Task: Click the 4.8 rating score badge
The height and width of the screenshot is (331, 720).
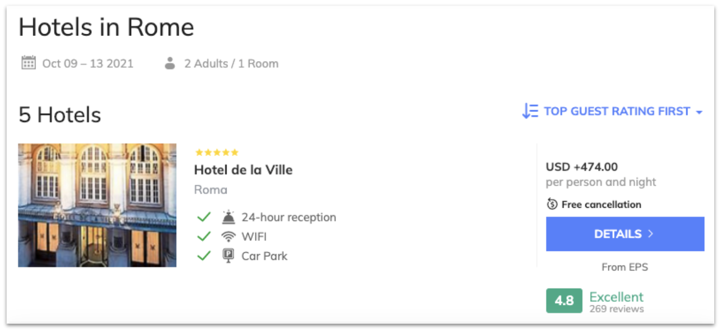Action: pyautogui.click(x=564, y=300)
